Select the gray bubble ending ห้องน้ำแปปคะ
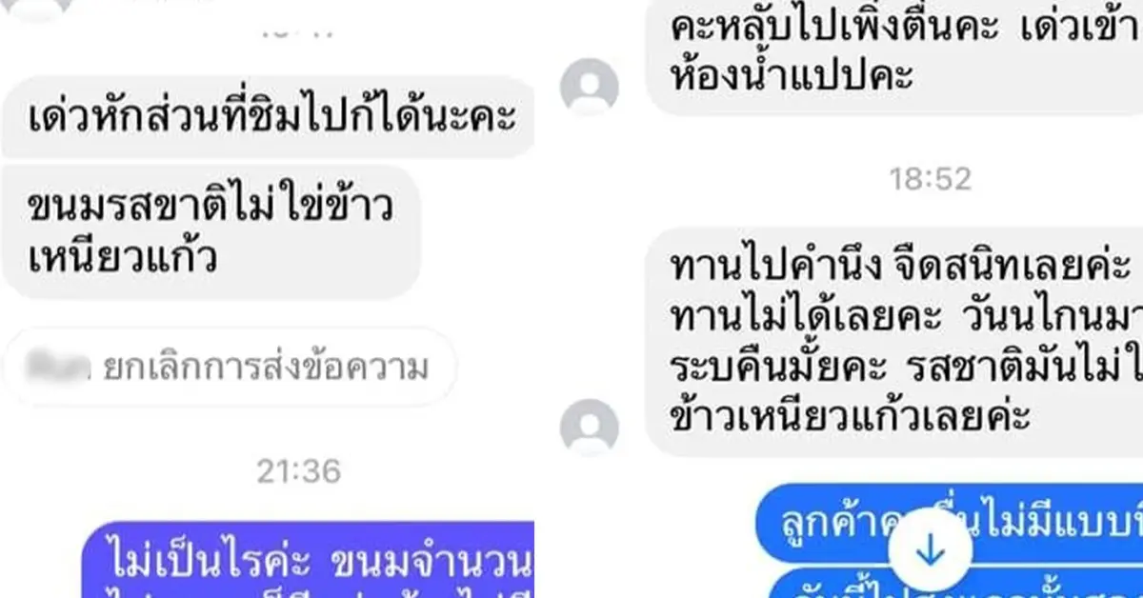The width and height of the screenshot is (1143, 598). coord(894,57)
